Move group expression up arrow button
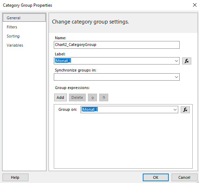The image size is (199, 183). coord(92,97)
